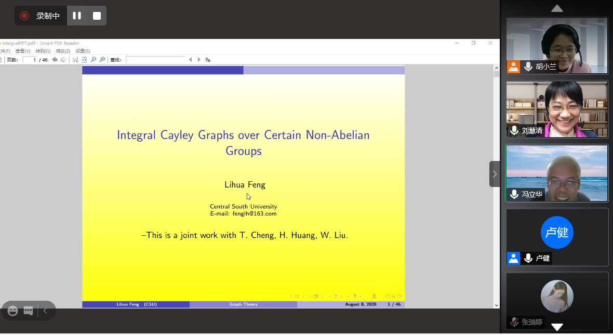The height and width of the screenshot is (335, 613).
Task: Go to next page in PDF toolbar
Action: [x=63, y=60]
